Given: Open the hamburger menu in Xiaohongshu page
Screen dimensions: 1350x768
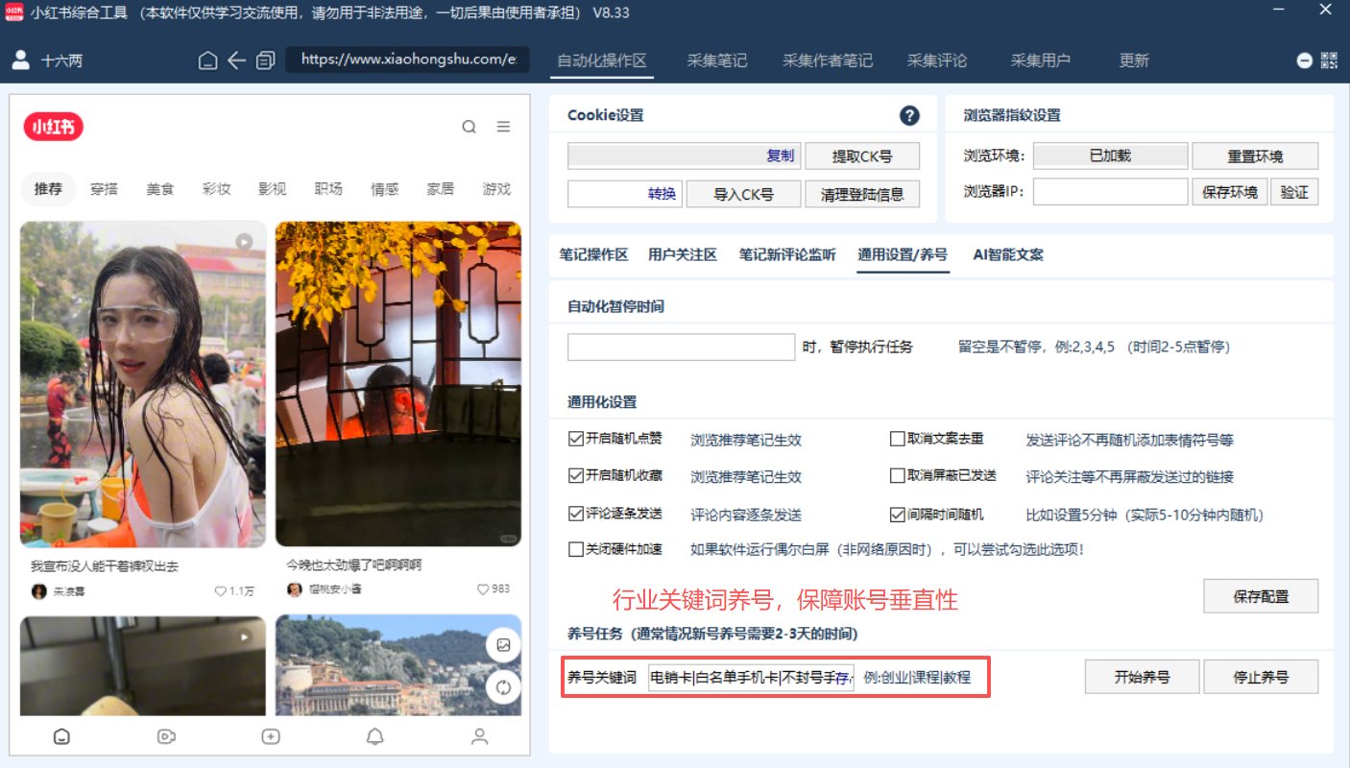Looking at the screenshot, I should point(503,127).
